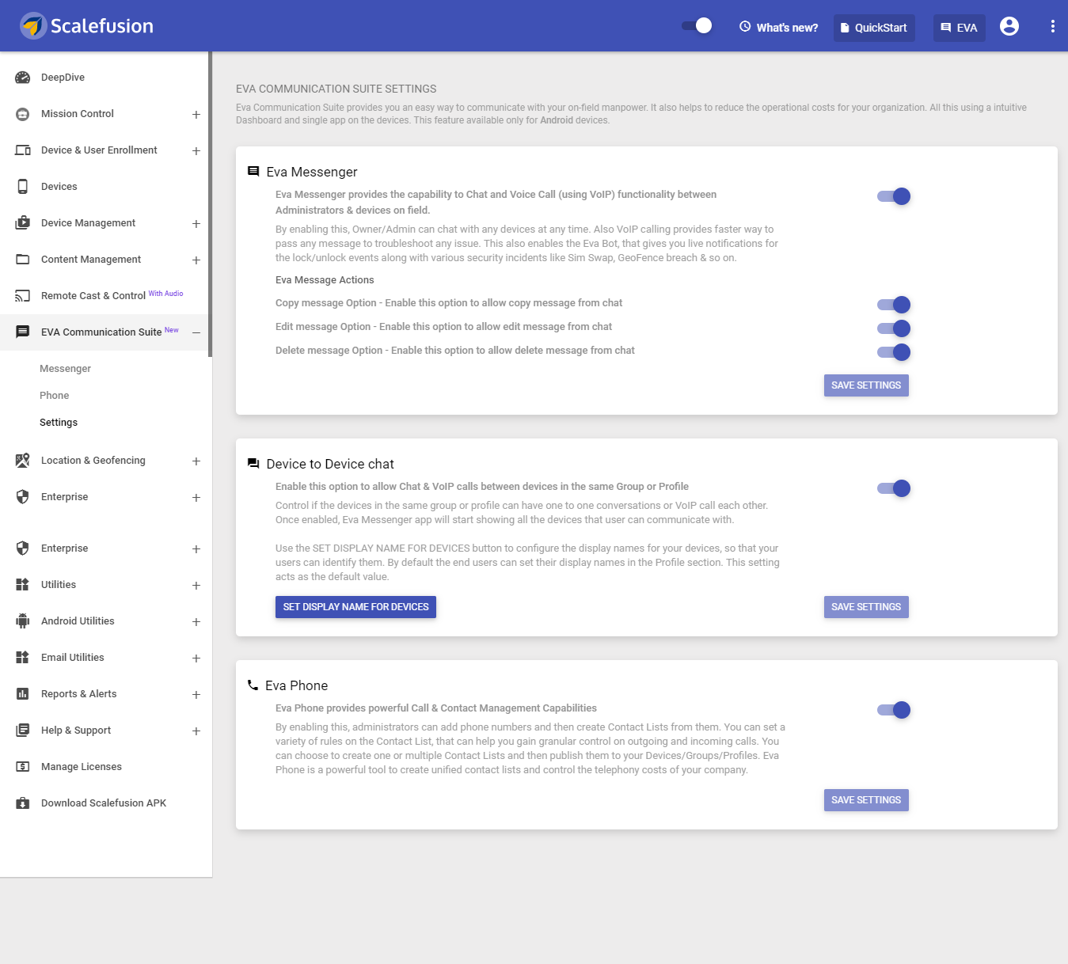
Task: Click the Help & Support icon
Action: (23, 731)
